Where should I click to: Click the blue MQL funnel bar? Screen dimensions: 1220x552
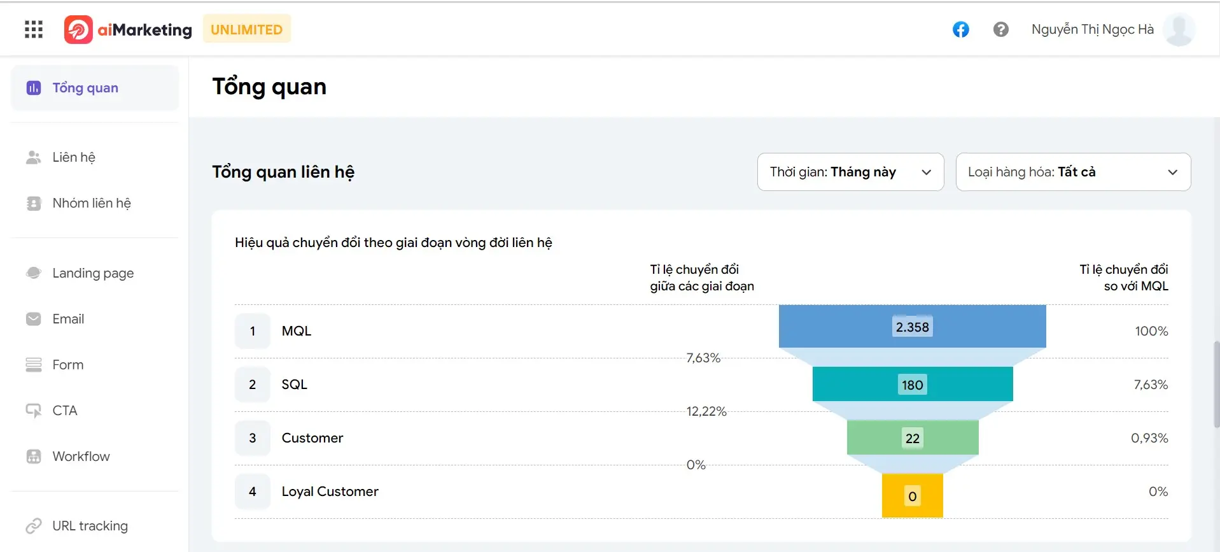click(x=912, y=327)
